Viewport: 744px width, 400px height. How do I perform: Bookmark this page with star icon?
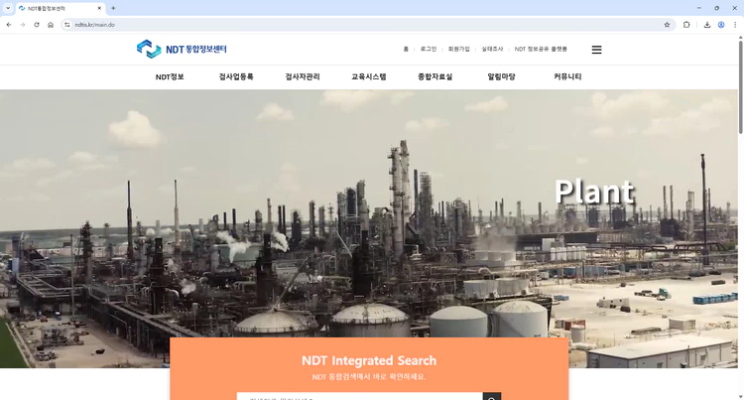(x=667, y=25)
